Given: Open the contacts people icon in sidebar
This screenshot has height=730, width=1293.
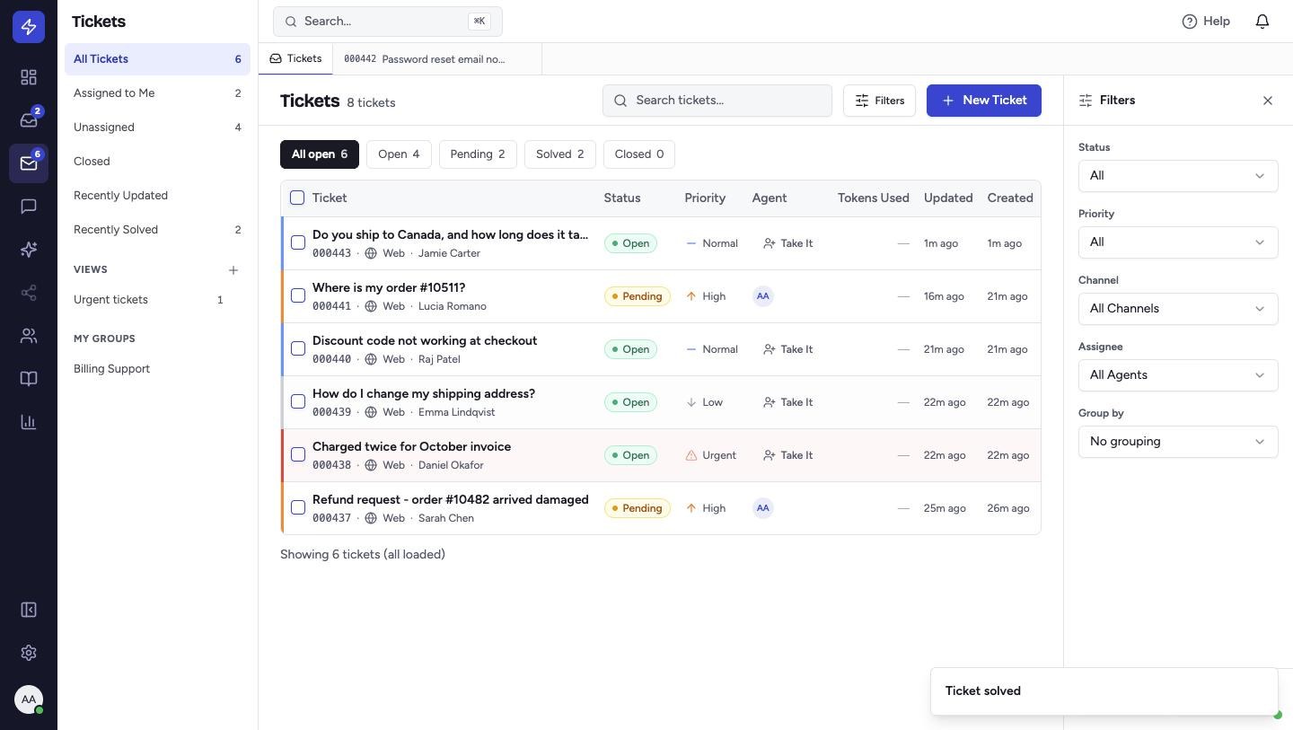Looking at the screenshot, I should (29, 336).
